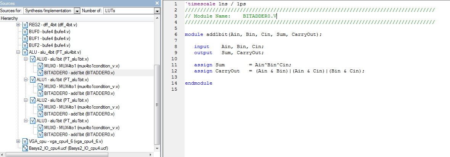This screenshot has width=450, height=157.
Task: Collapse the ALU0 alu1bit branch
Action: click(x=26, y=59)
